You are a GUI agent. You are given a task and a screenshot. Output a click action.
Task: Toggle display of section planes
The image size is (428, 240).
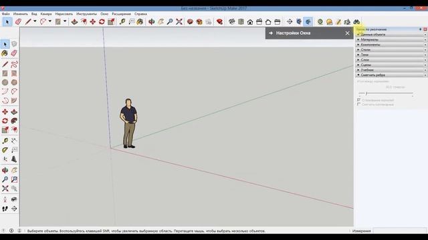coord(299,21)
